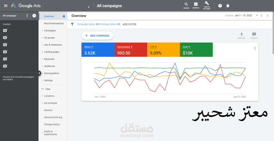The height and width of the screenshot is (141, 274).
Task: Select the yellow CTR scorecard showing 9.09%
Action: (x=164, y=50)
